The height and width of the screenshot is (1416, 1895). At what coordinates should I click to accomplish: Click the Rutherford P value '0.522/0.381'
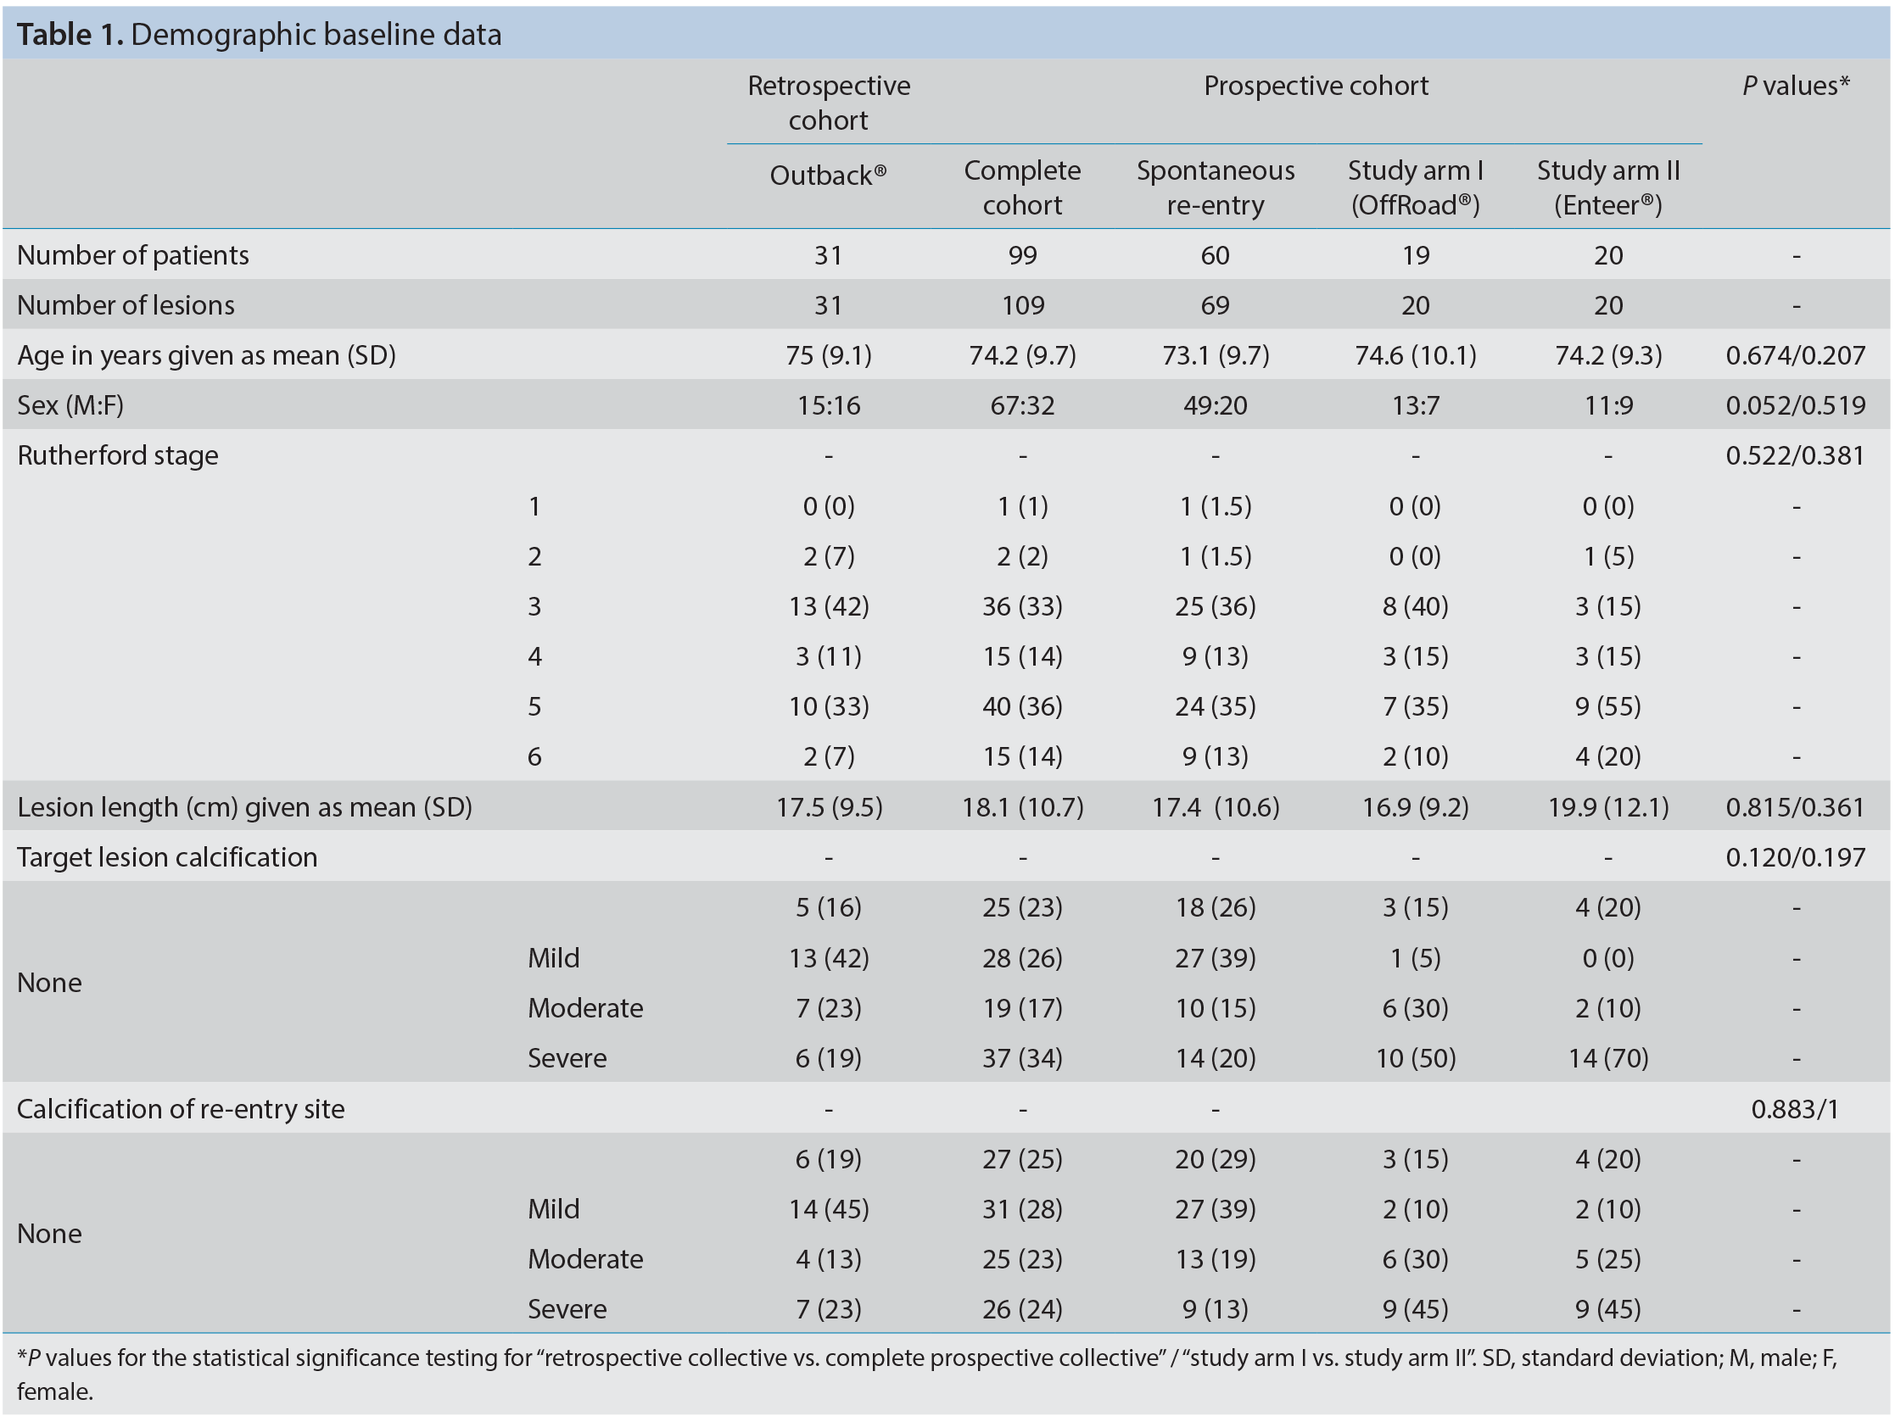pyautogui.click(x=1796, y=454)
